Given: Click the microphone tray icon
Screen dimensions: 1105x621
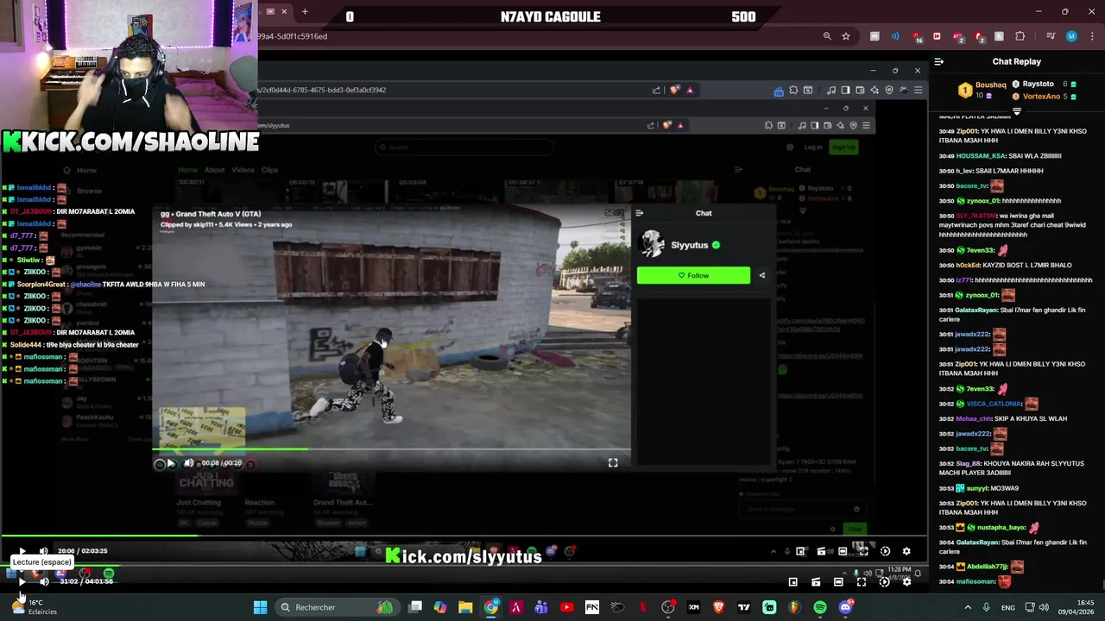Looking at the screenshot, I should pos(986,607).
